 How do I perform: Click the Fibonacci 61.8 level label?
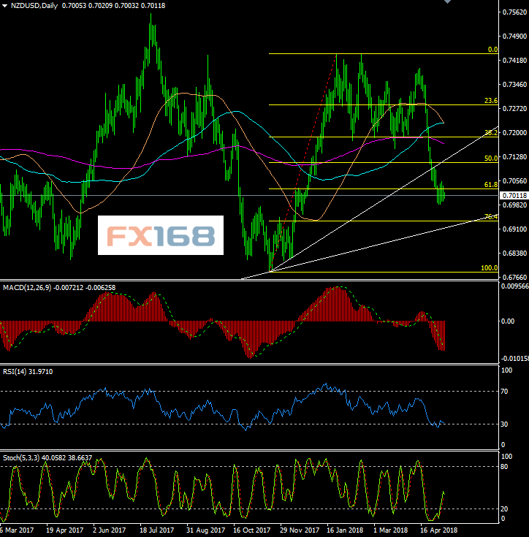pos(491,185)
